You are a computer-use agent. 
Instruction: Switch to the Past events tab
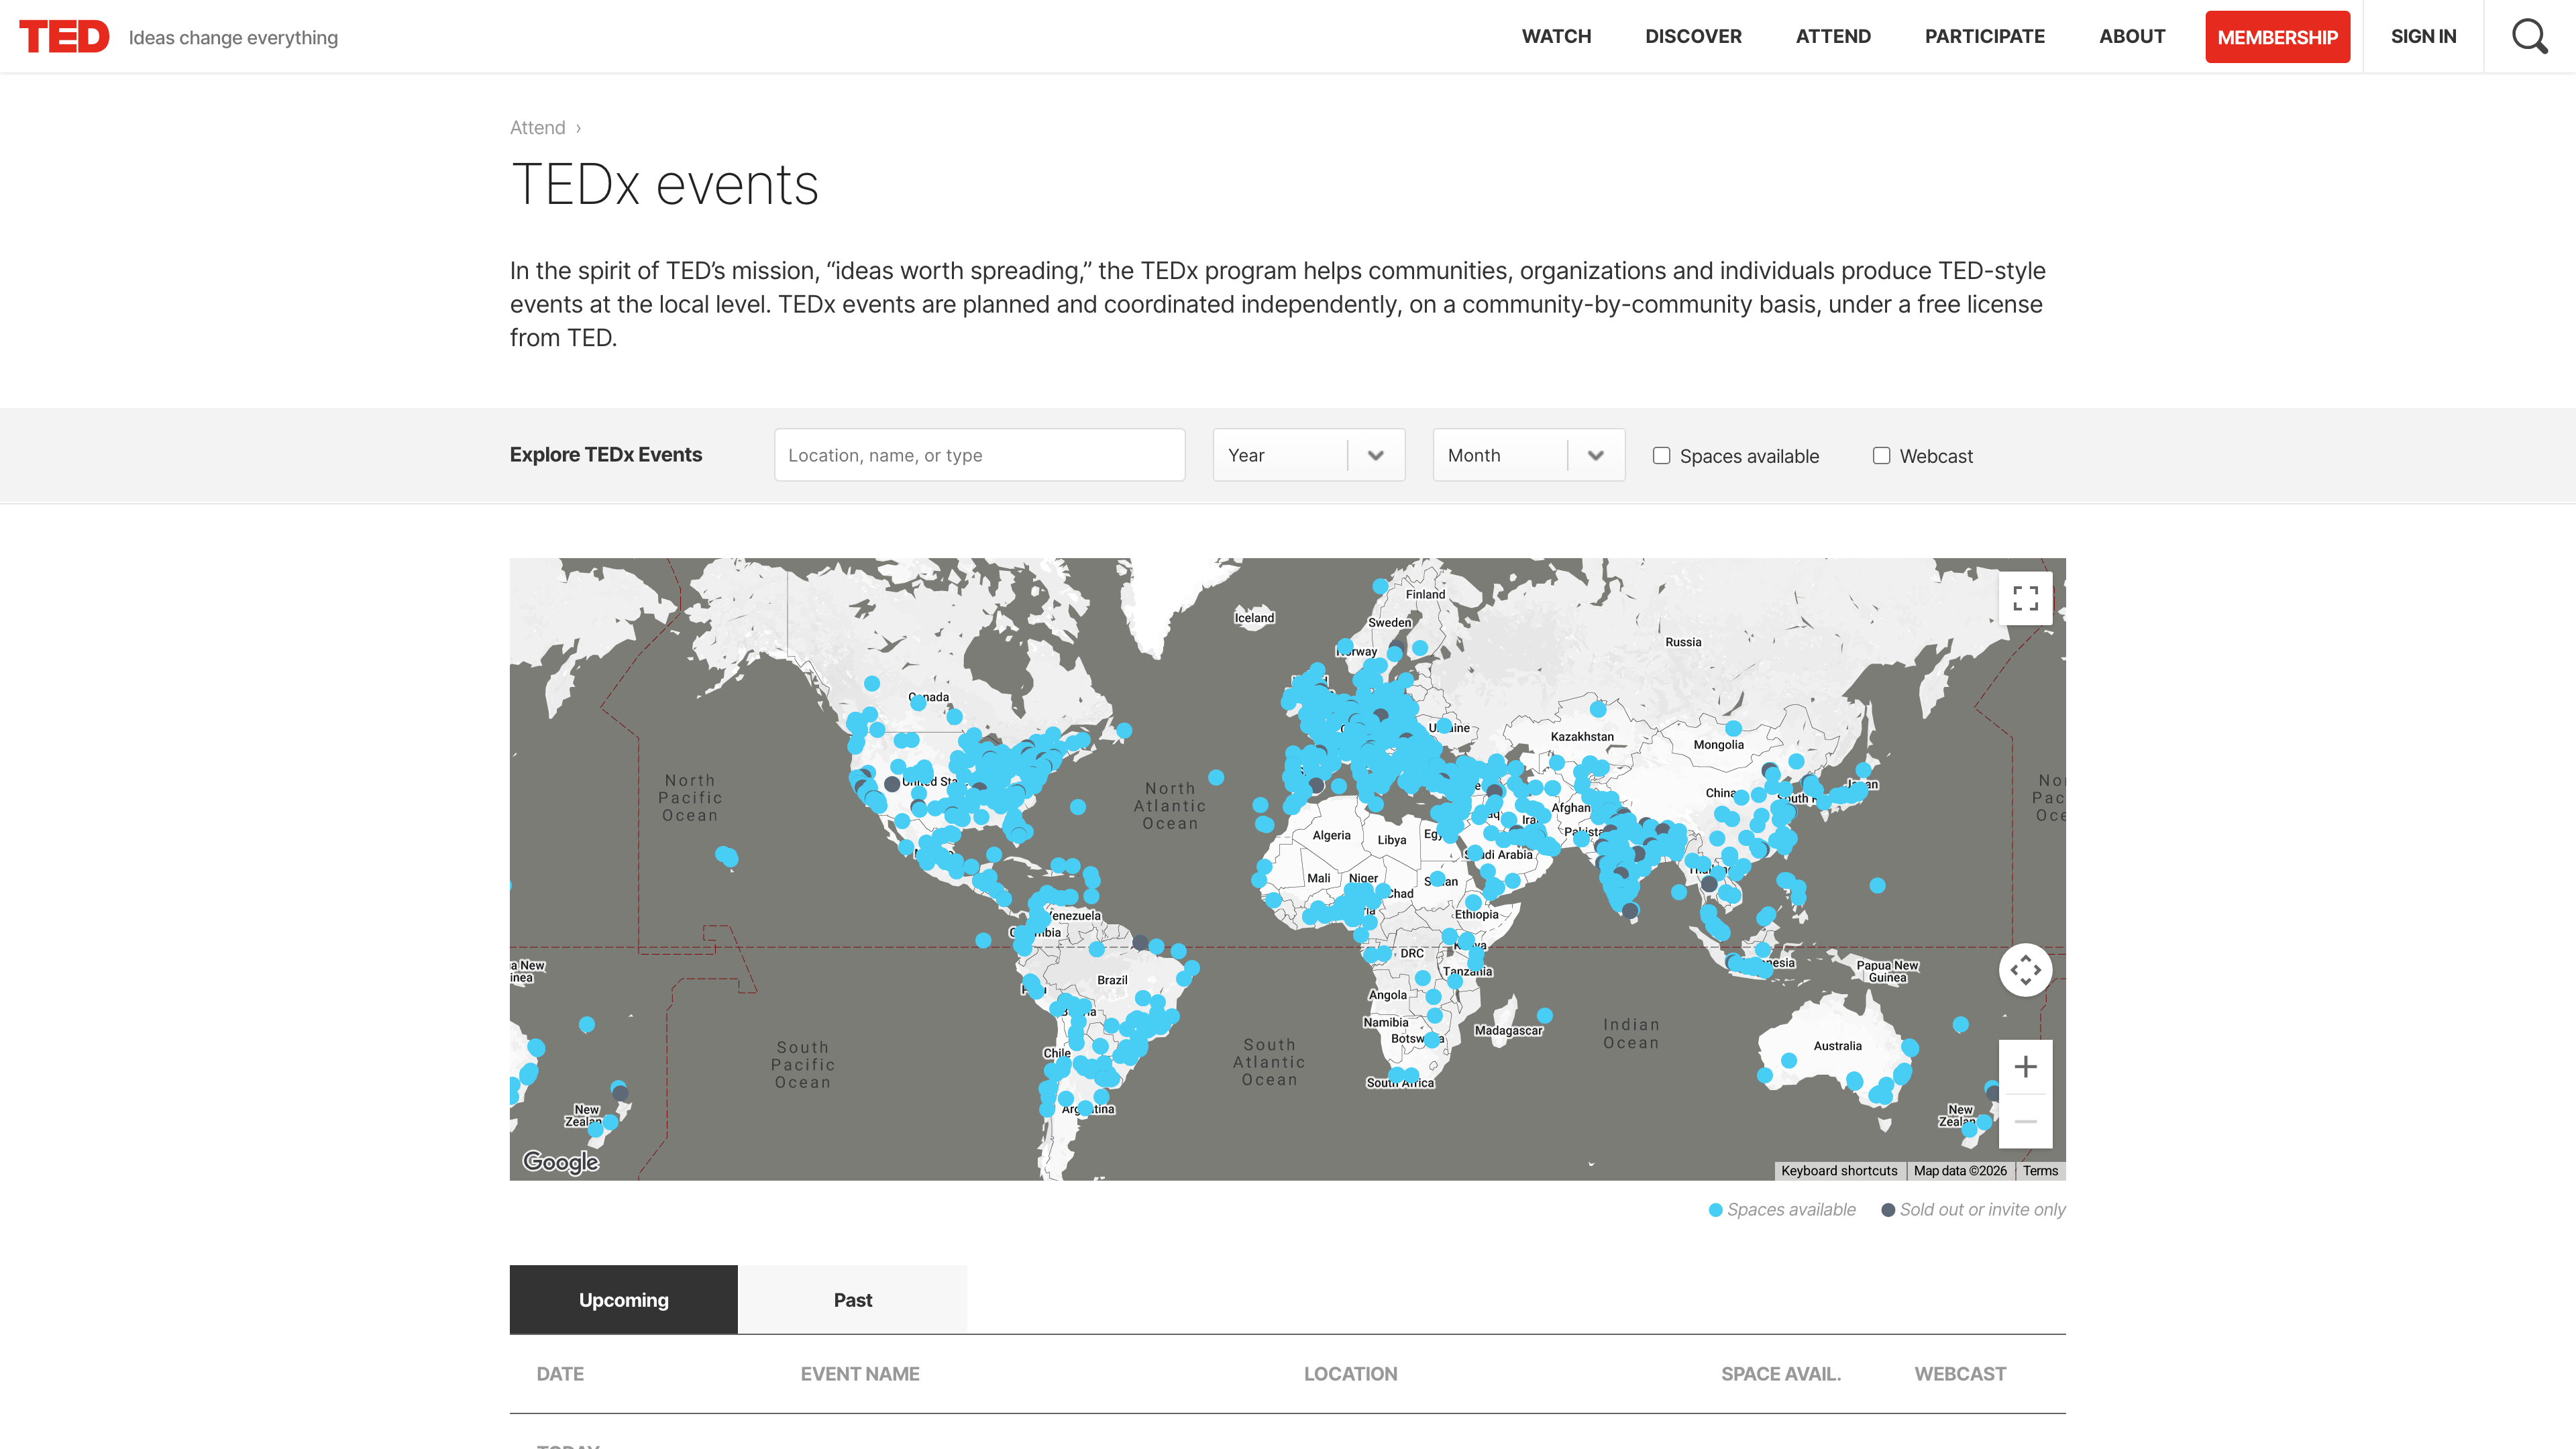(853, 1299)
